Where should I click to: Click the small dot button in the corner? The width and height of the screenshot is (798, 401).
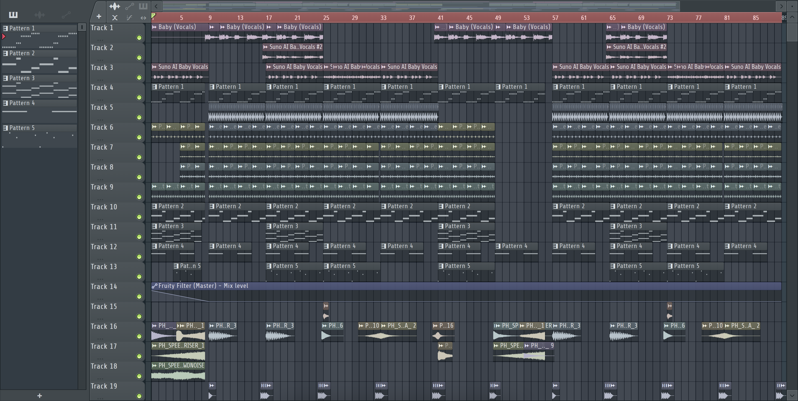(792, 6)
